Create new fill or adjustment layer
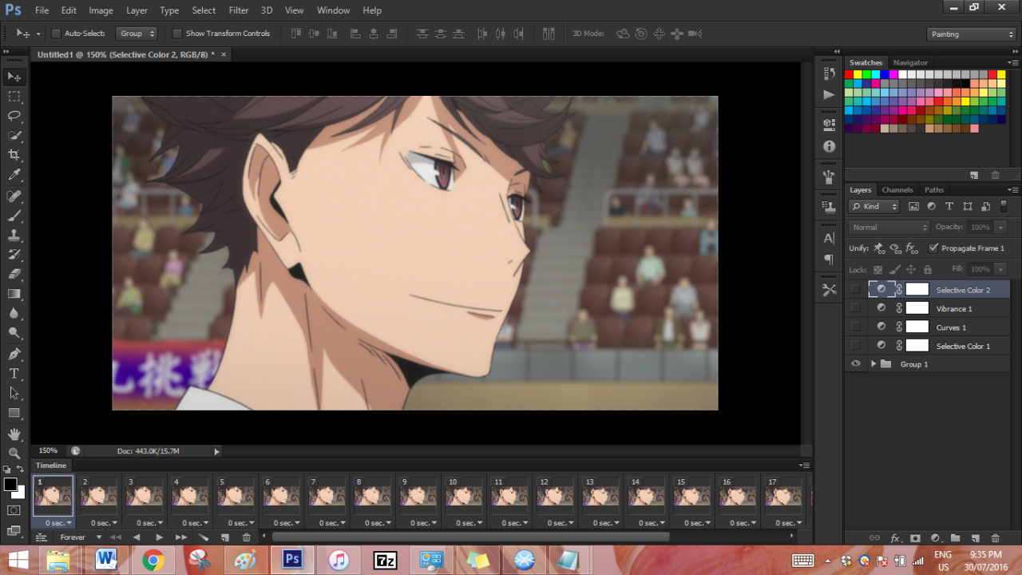The width and height of the screenshot is (1022, 575). [x=935, y=538]
